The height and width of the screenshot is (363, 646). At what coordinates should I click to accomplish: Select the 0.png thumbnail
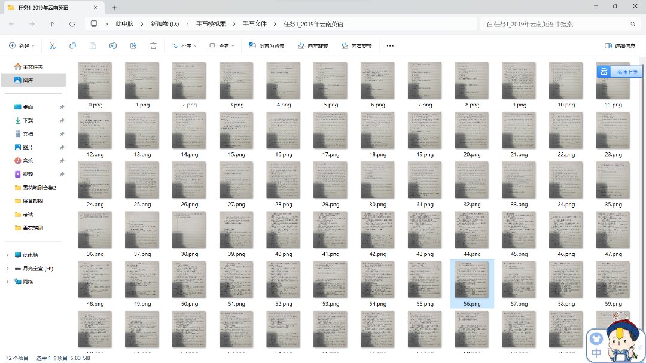click(x=95, y=85)
